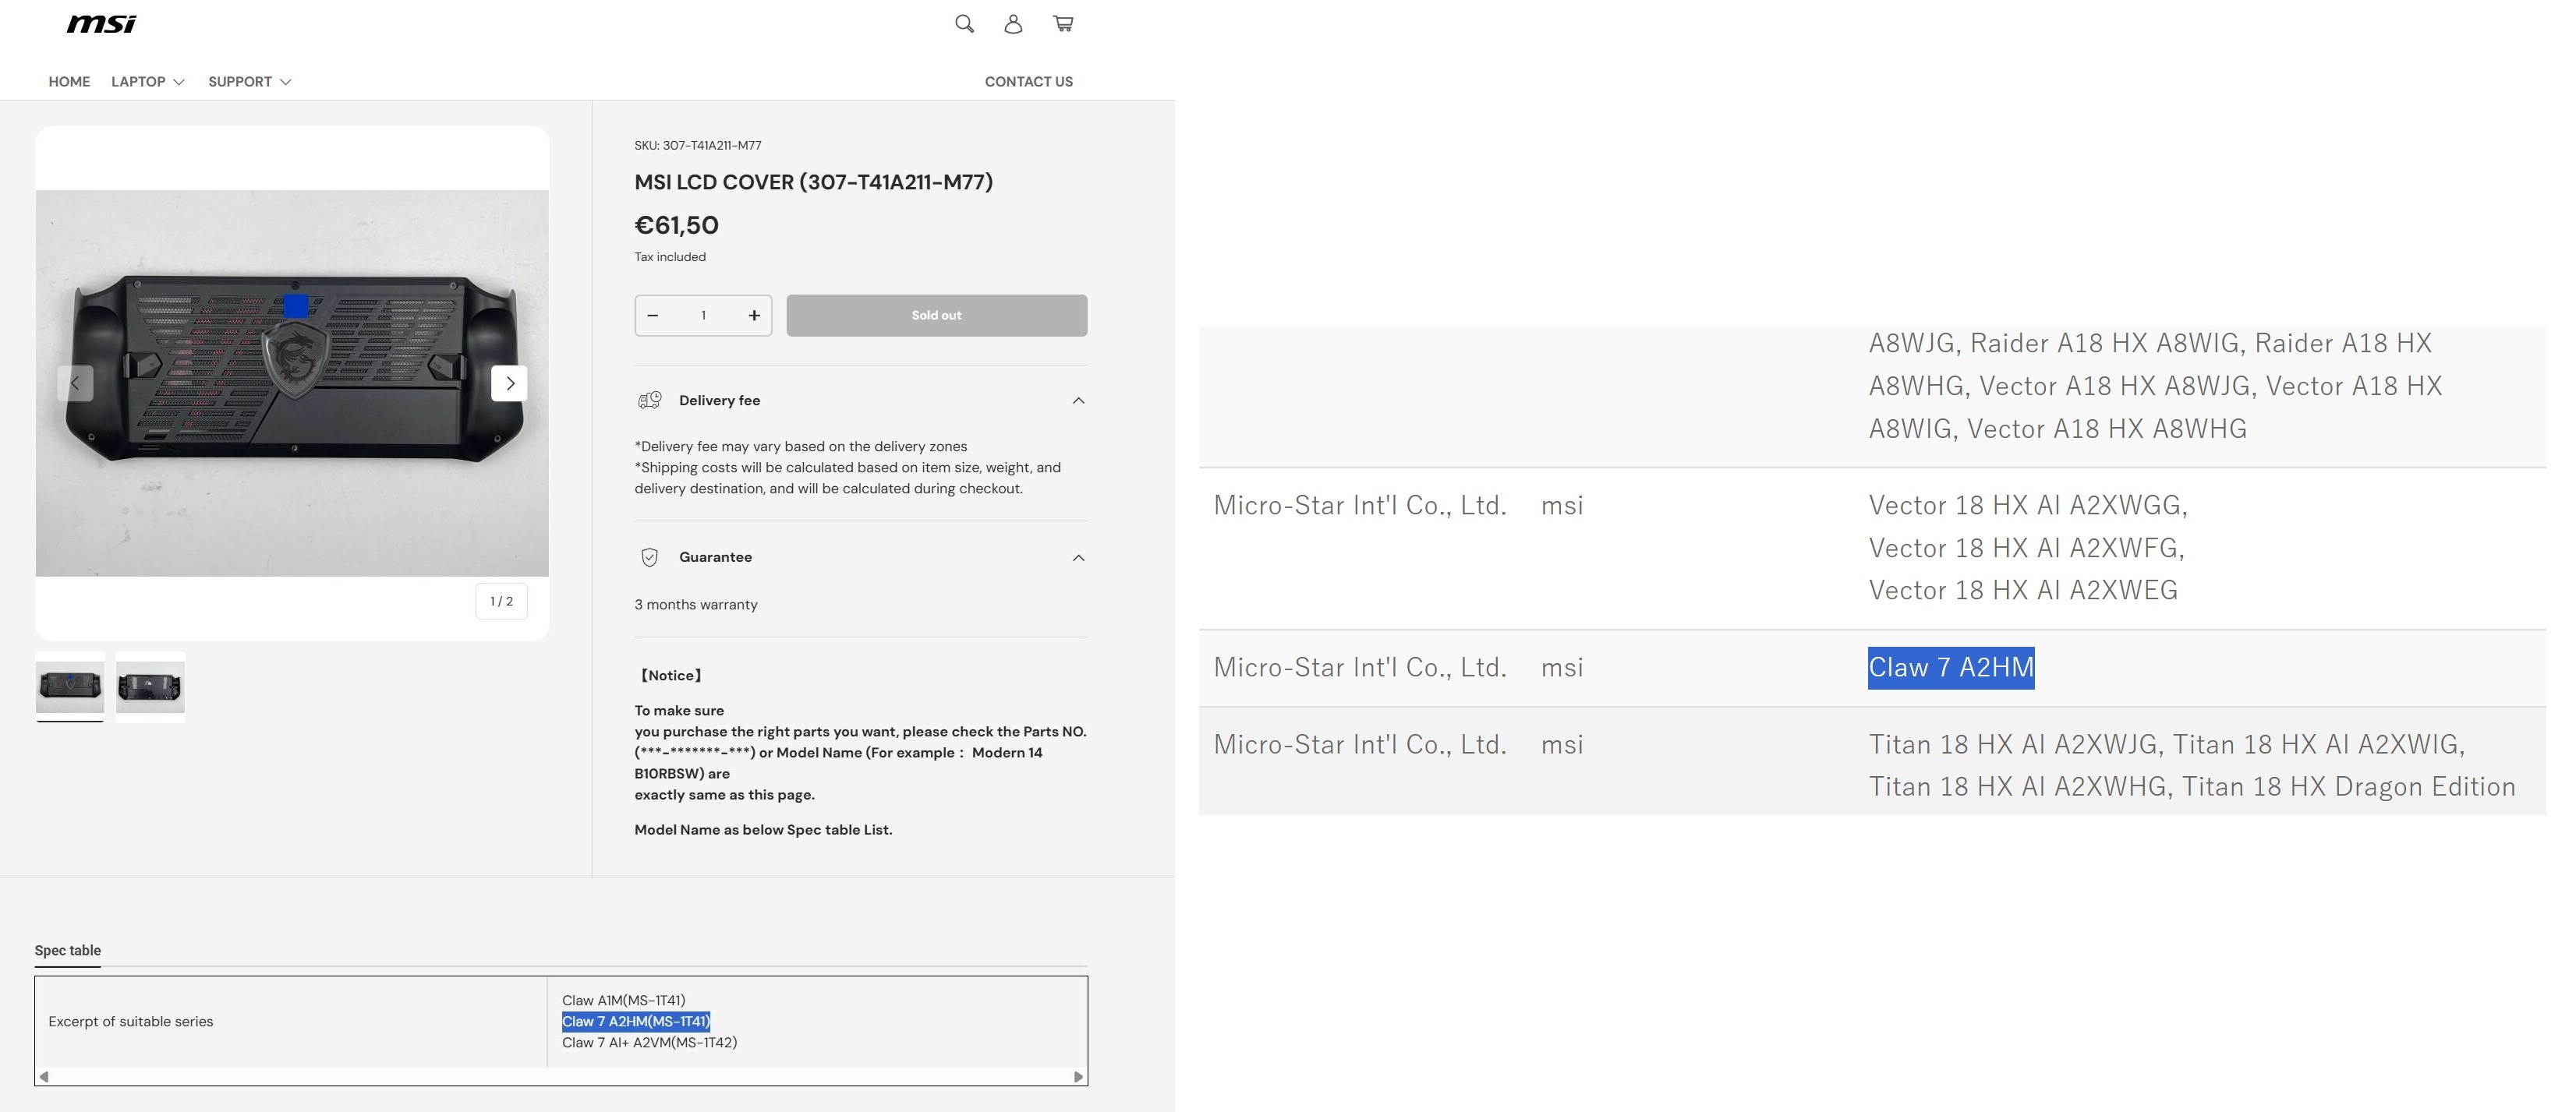The width and height of the screenshot is (2576, 1112).
Task: Click main product image of Claw cover
Action: point(292,383)
